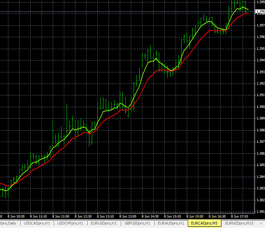
Task: Switch to the USDCADpro,H1 chart tab
Action: tap(36, 223)
